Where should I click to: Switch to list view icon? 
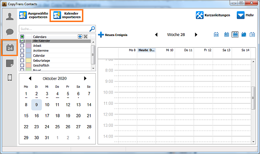pos(252,34)
